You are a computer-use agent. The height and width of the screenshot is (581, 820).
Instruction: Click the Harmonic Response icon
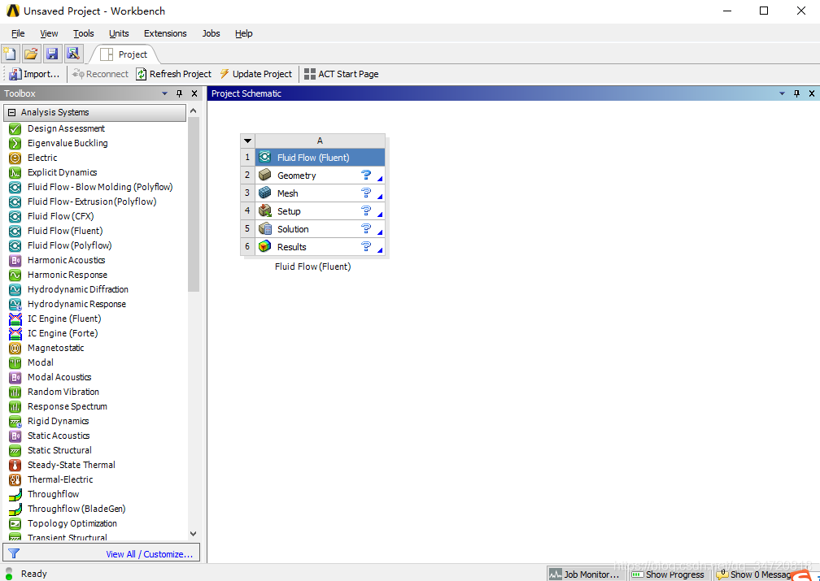pos(15,275)
